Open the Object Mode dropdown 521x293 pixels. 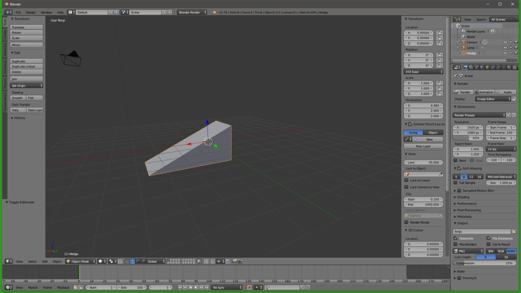tap(80, 261)
